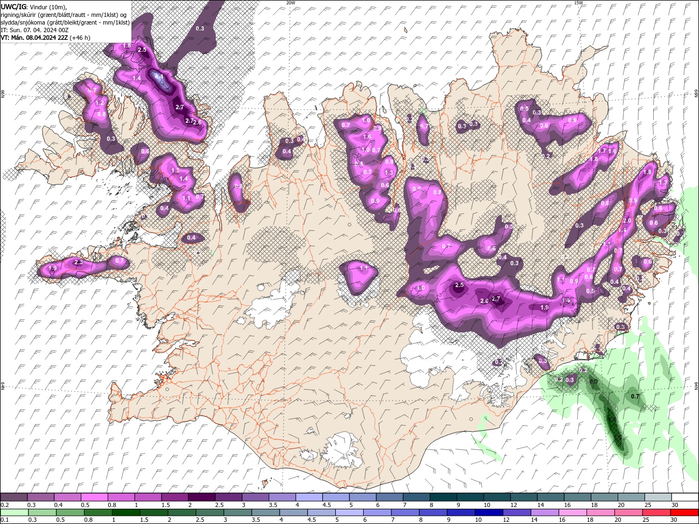Pick the 3–3.5 violet swatch in upper legend row
The height and width of the screenshot is (524, 699).
[256, 497]
